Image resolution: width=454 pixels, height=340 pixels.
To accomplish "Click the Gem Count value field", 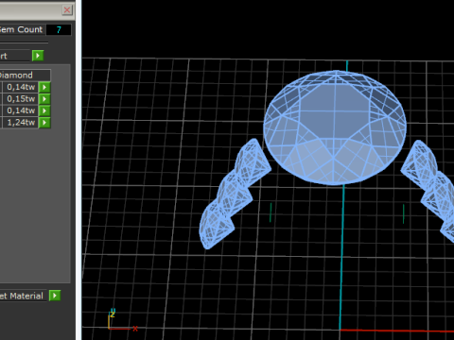I will [x=59, y=30].
